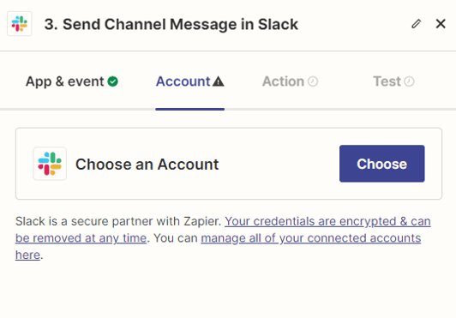This screenshot has height=318, width=456.
Task: Click the 'Choose an Account' label
Action: coord(147,164)
